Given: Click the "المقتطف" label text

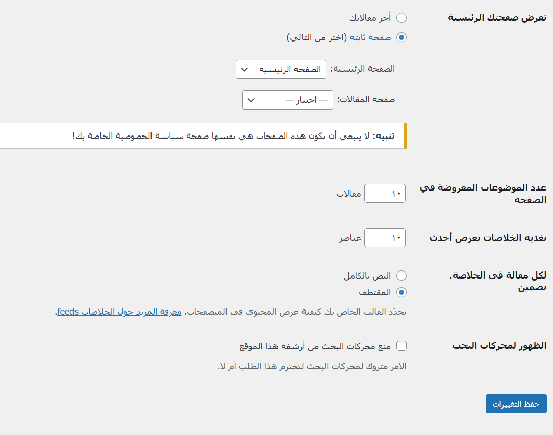Looking at the screenshot, I should tap(375, 292).
